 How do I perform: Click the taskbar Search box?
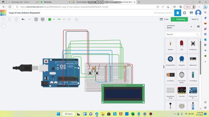[69, 114]
